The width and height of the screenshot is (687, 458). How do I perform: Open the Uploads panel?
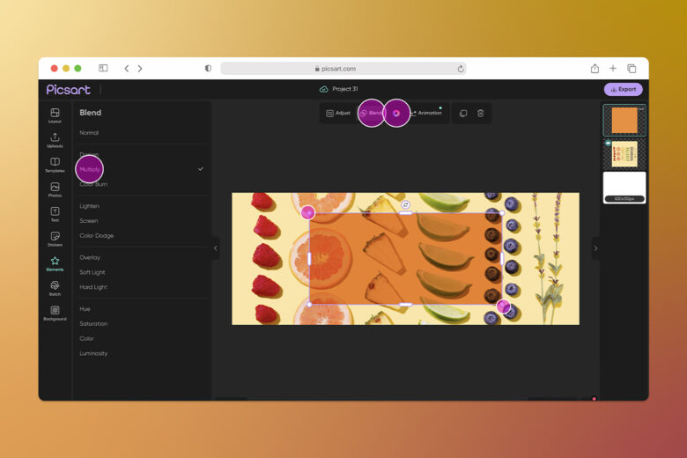55,140
